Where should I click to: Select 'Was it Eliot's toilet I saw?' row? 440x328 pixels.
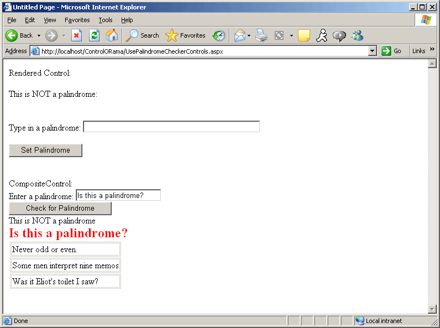[x=65, y=282]
